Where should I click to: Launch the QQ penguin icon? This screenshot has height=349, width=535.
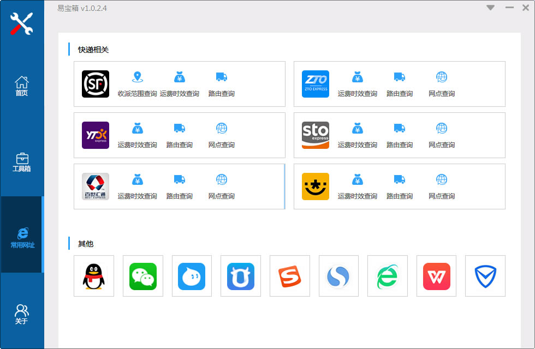(x=94, y=276)
